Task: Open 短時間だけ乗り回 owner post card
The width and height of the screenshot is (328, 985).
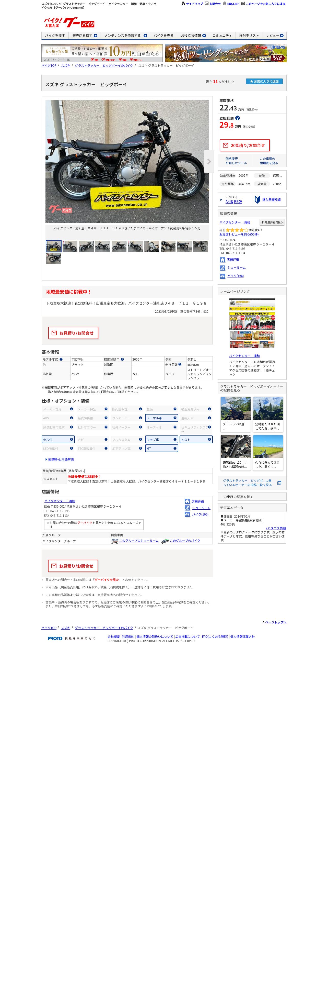Action: [268, 414]
